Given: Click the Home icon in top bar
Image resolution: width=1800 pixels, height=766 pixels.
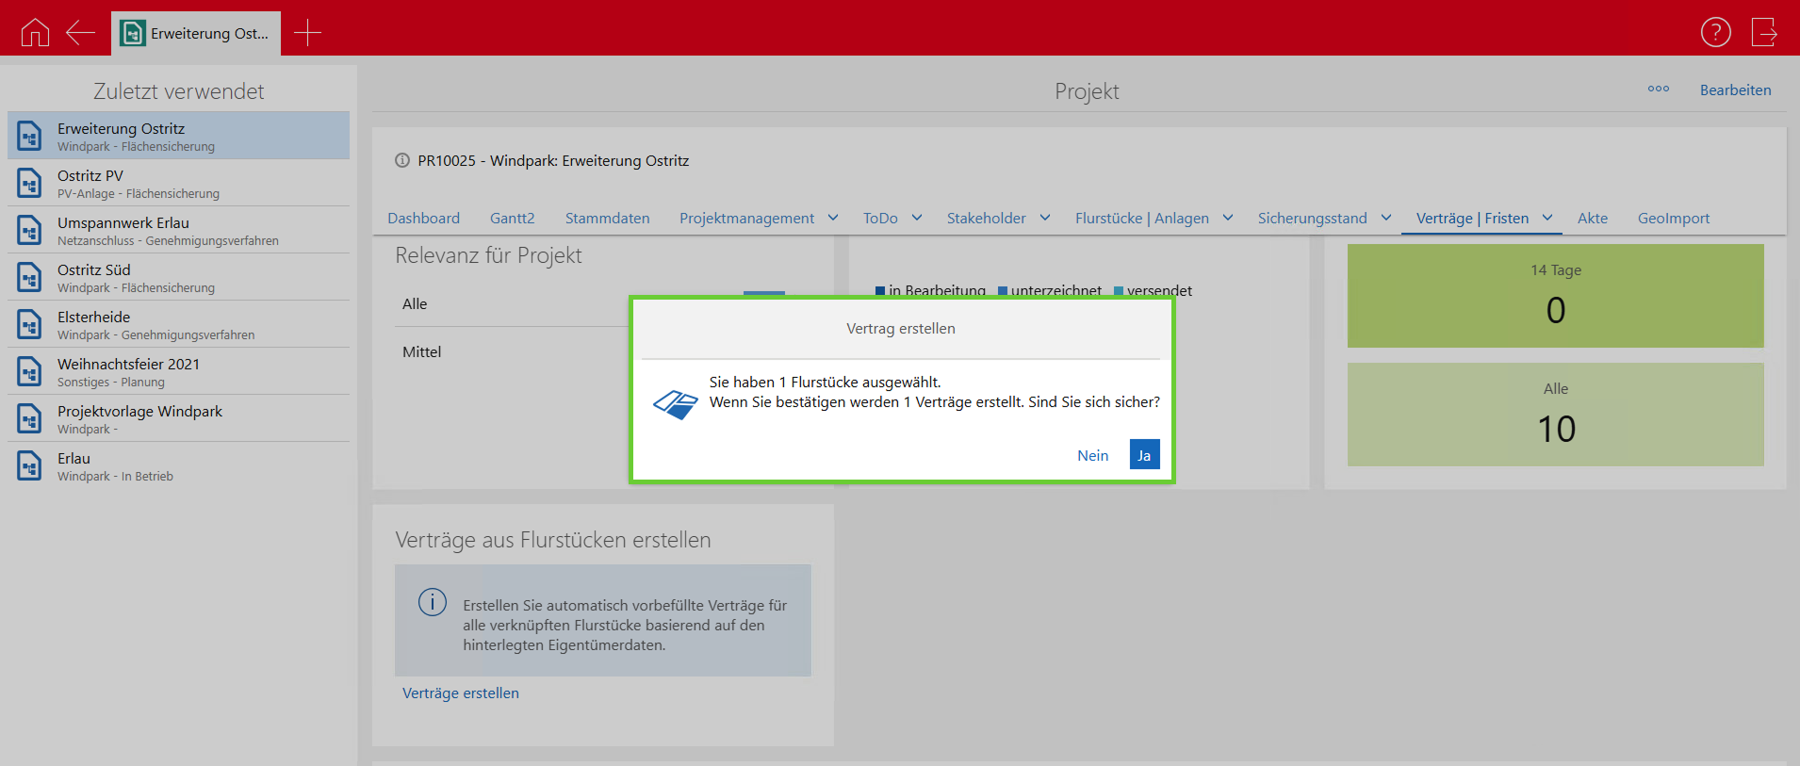Looking at the screenshot, I should [35, 33].
